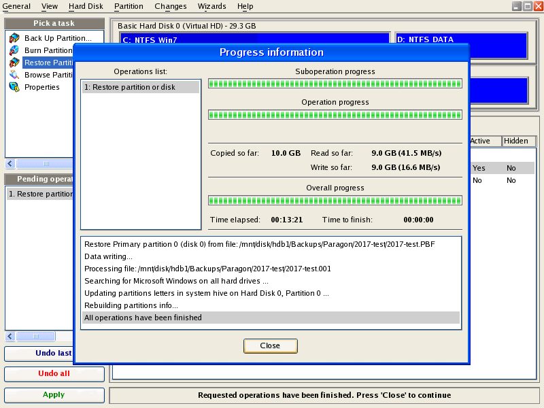Open the Wizards menu
Screen dimensions: 544x408
click(x=212, y=6)
